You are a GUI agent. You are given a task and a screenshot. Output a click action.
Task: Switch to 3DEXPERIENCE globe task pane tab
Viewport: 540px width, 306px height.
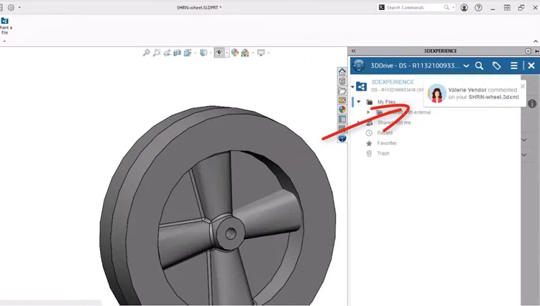pos(342,138)
